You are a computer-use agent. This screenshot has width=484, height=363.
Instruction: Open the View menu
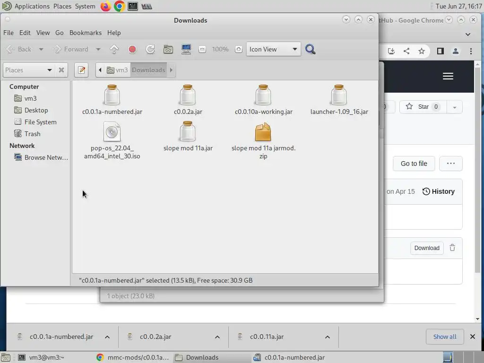[x=43, y=33]
